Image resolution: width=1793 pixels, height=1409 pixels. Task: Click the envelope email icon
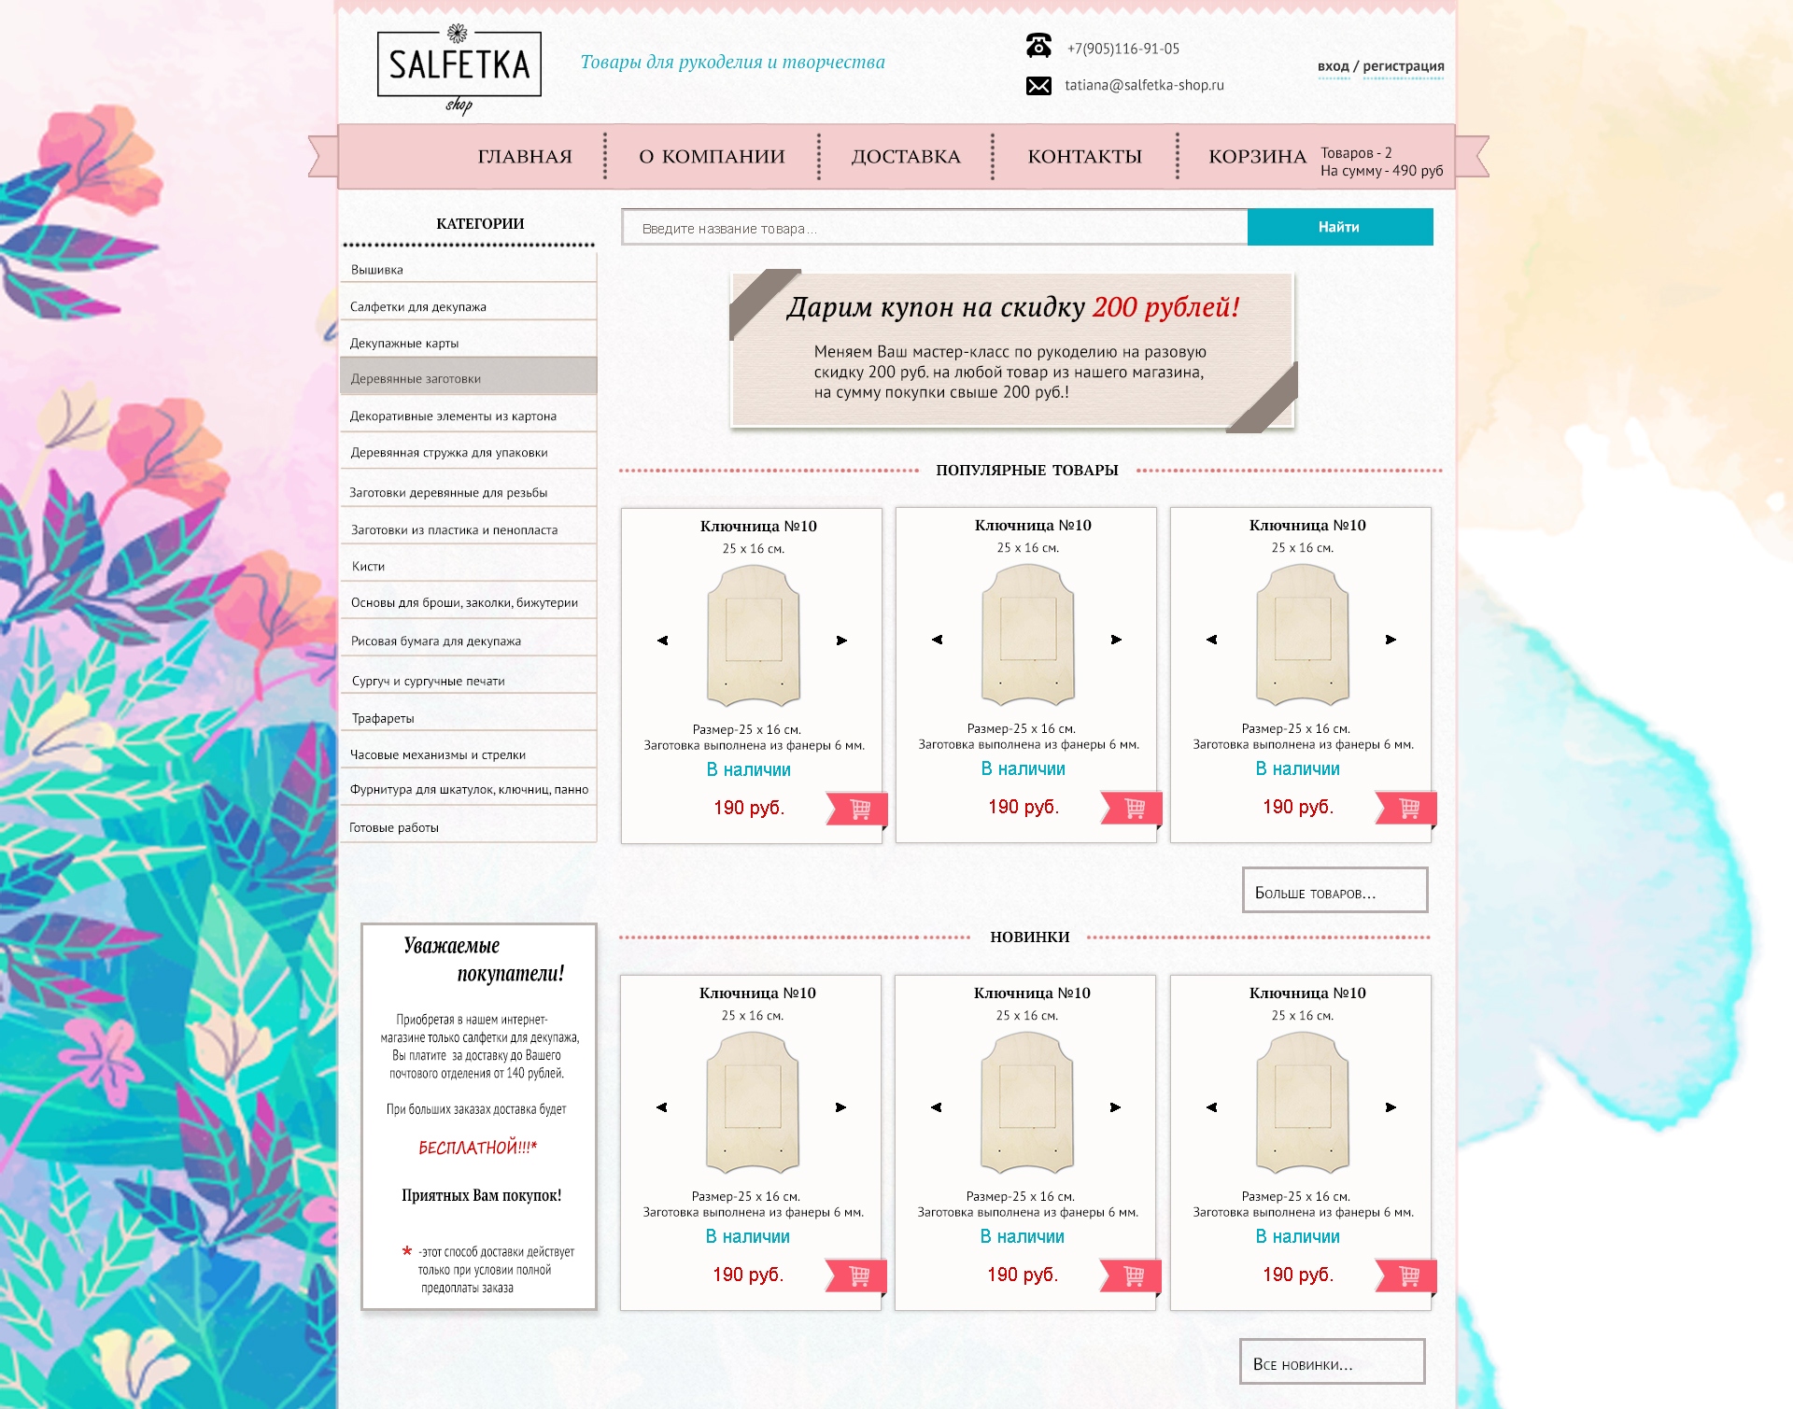[1038, 86]
